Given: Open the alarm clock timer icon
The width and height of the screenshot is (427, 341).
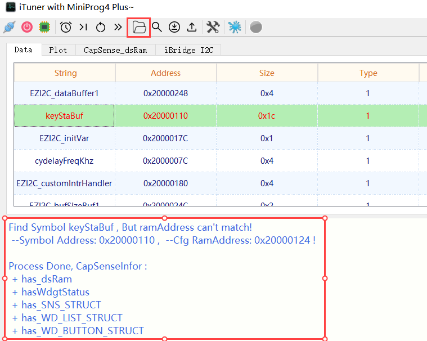Looking at the screenshot, I should coord(66,27).
